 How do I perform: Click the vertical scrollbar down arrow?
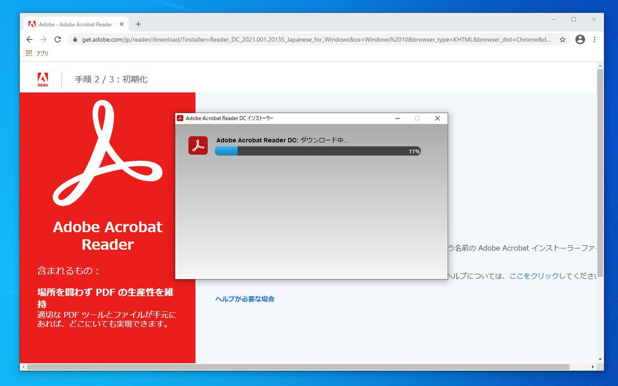pos(600,359)
